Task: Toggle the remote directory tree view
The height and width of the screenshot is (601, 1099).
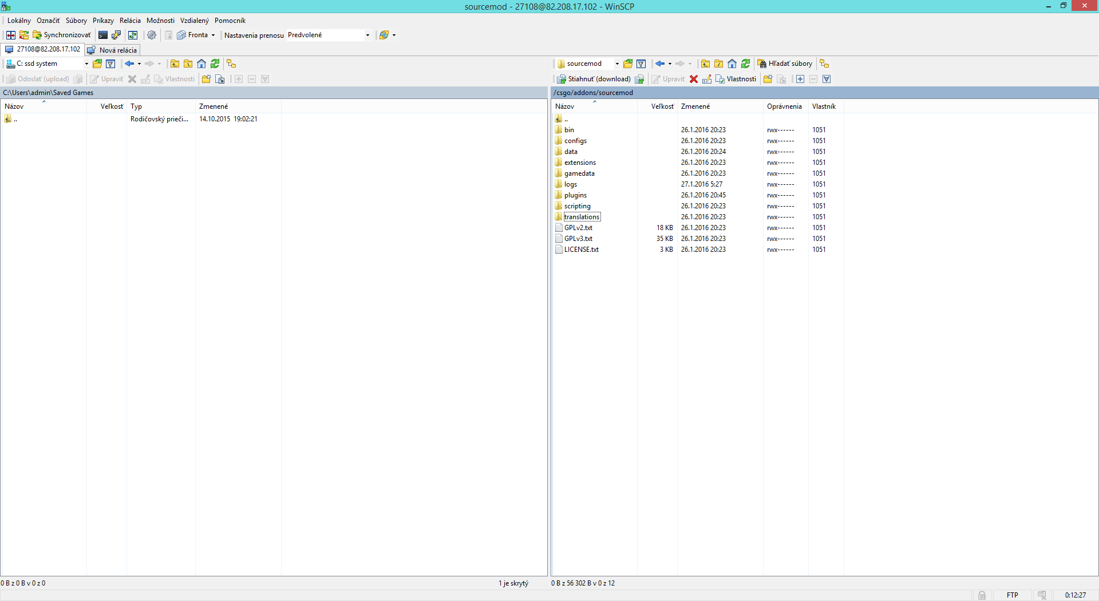Action: [x=824, y=64]
